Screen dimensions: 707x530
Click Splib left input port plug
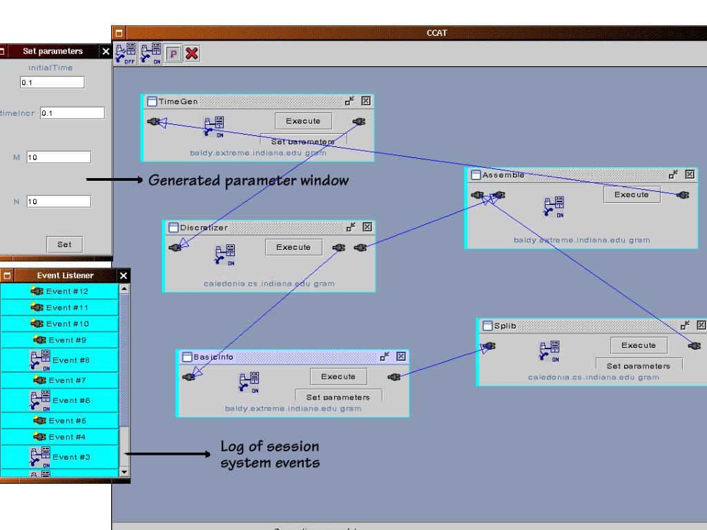click(489, 346)
